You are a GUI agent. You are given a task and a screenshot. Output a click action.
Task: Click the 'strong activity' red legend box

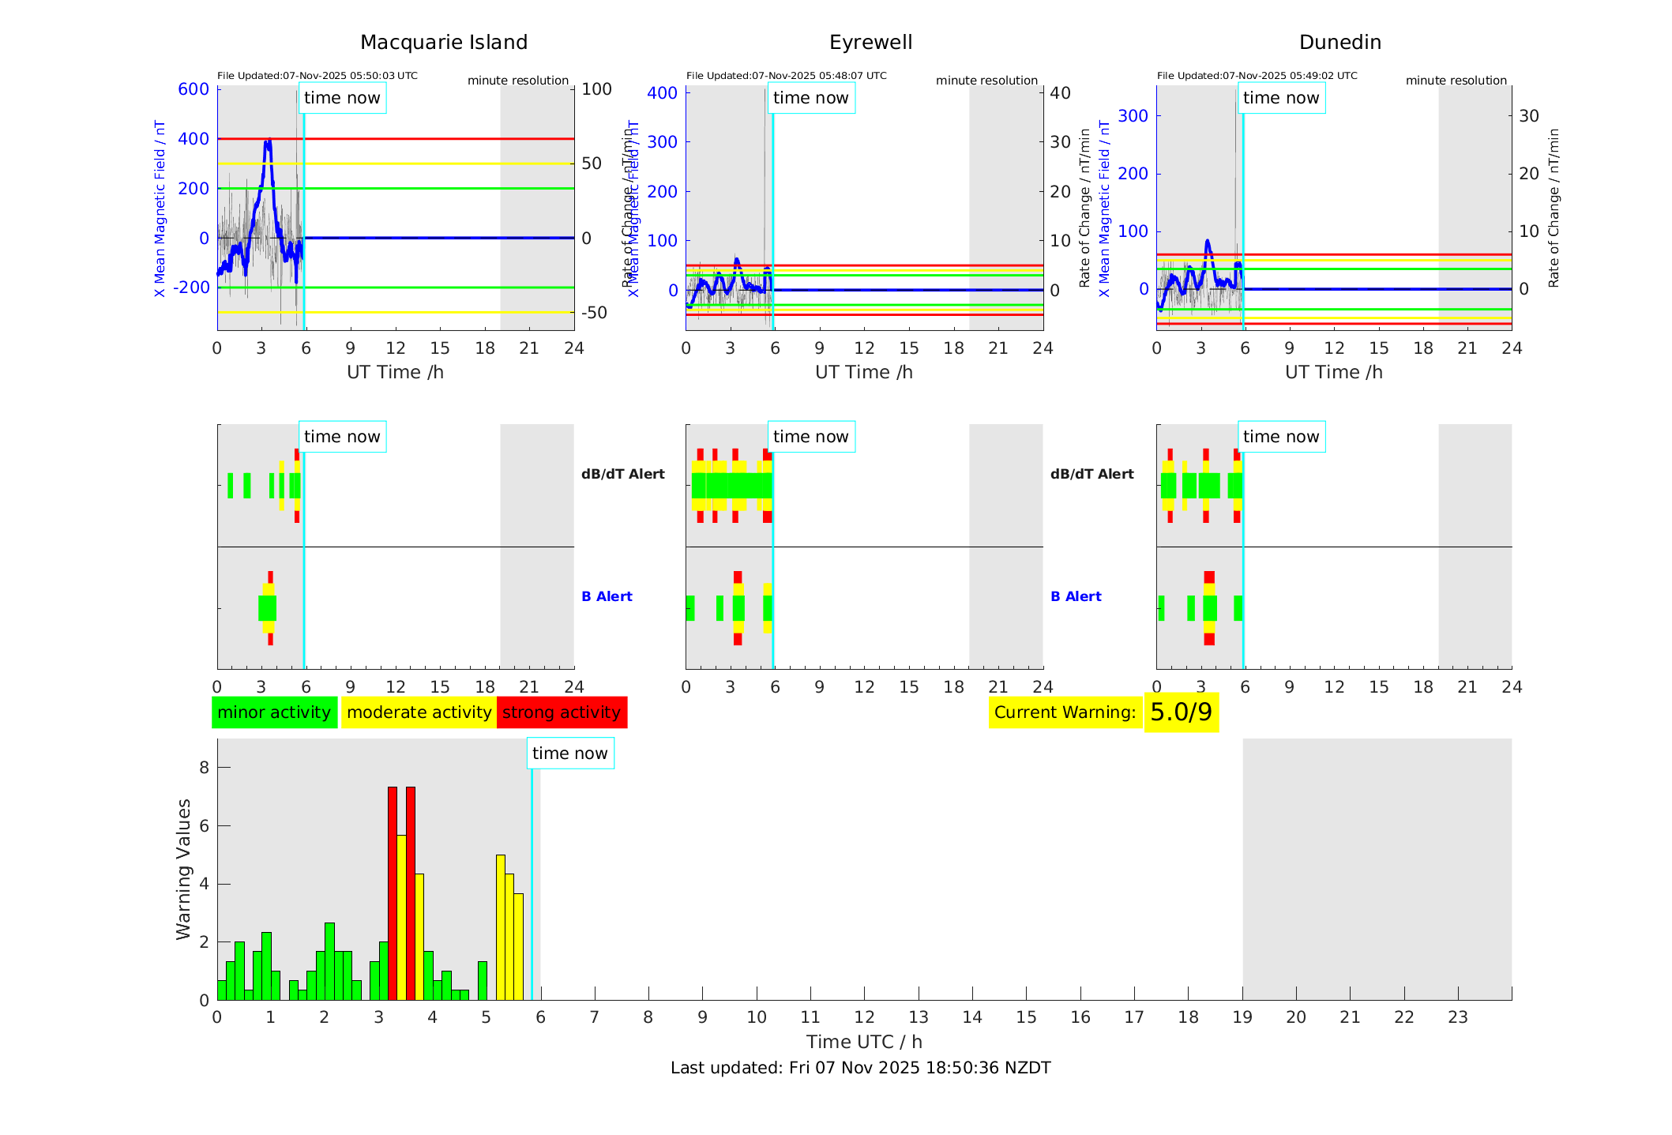(562, 712)
